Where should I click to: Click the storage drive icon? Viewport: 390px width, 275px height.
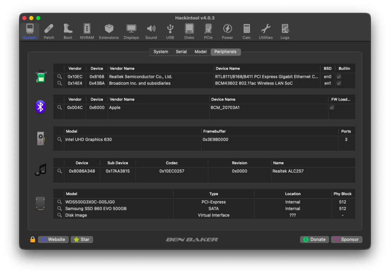pyautogui.click(x=40, y=203)
